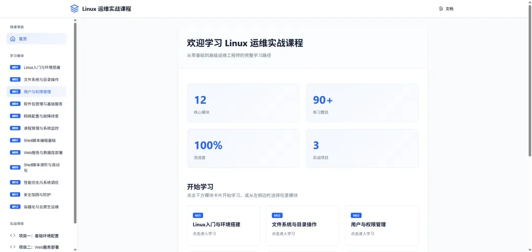
Task: Click the Linux 运维实战课程 header title
Action: tap(106, 9)
